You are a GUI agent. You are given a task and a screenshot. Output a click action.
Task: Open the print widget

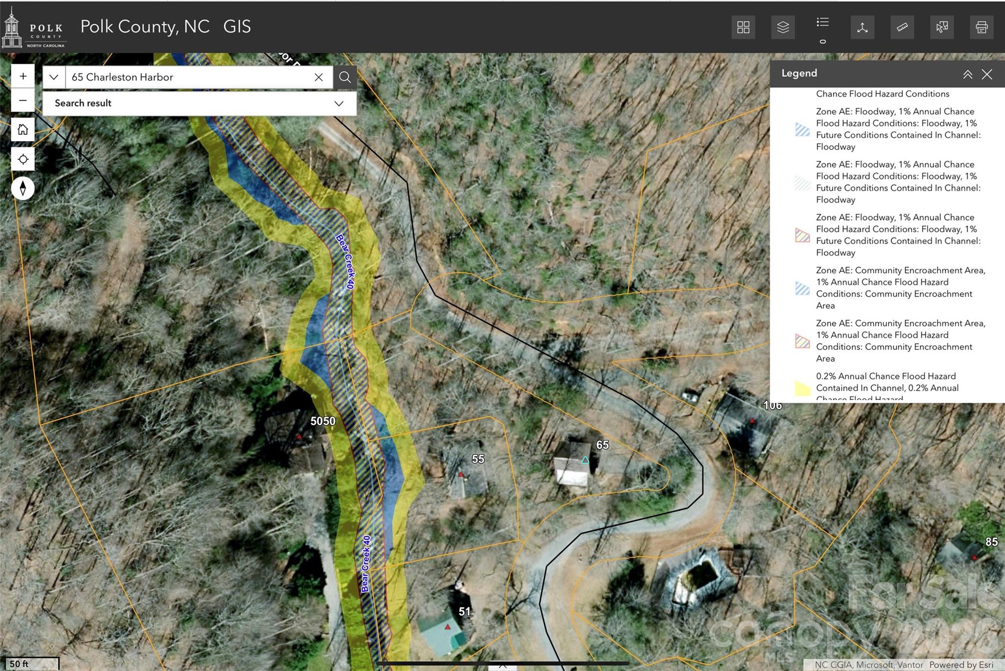point(981,27)
